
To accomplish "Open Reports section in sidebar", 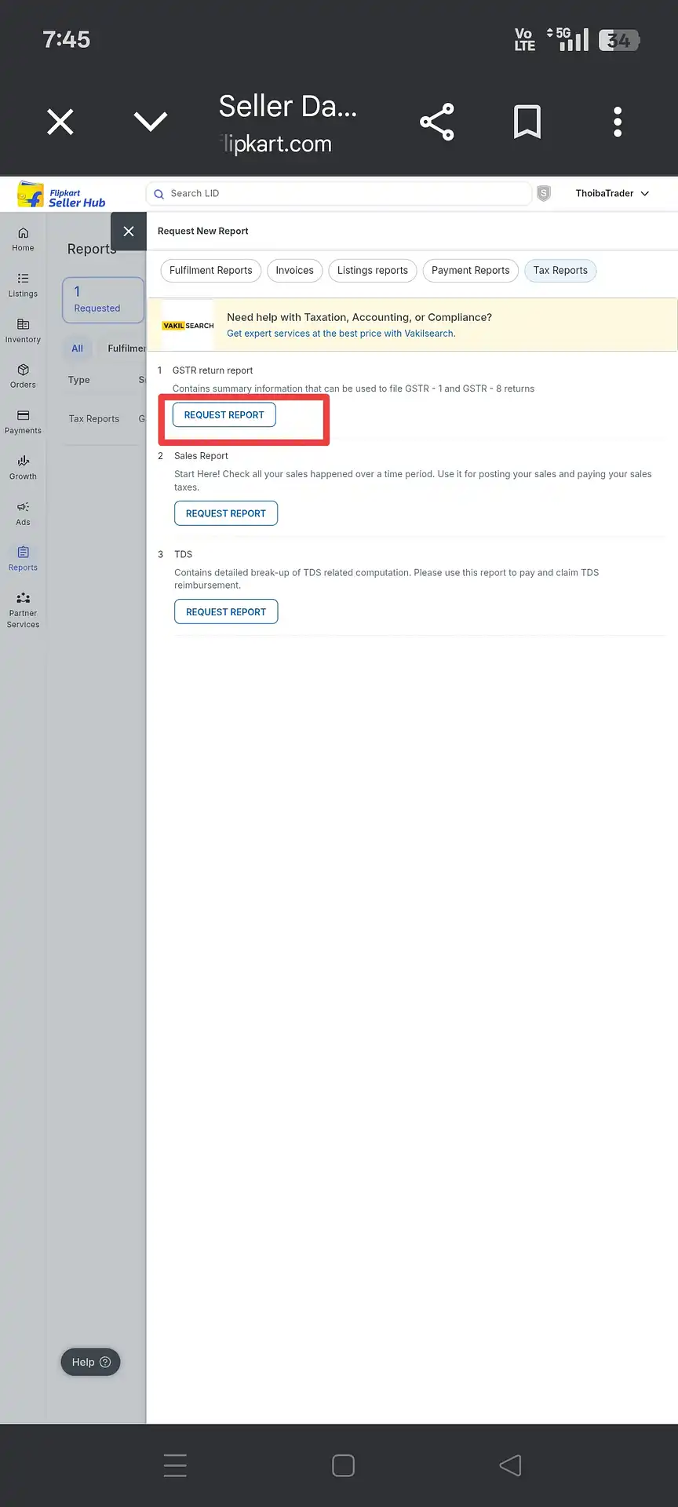I will point(23,558).
